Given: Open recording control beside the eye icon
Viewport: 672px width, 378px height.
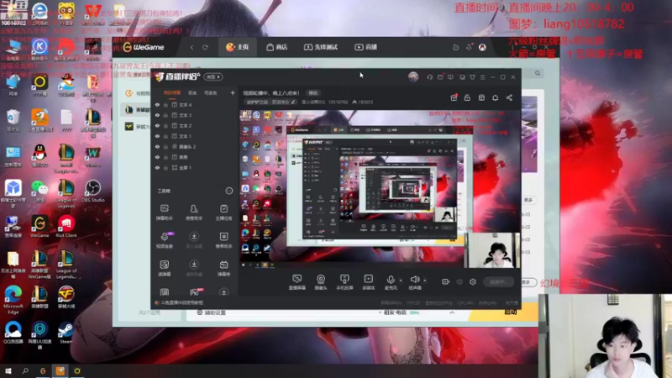Looking at the screenshot, I should tap(445, 281).
